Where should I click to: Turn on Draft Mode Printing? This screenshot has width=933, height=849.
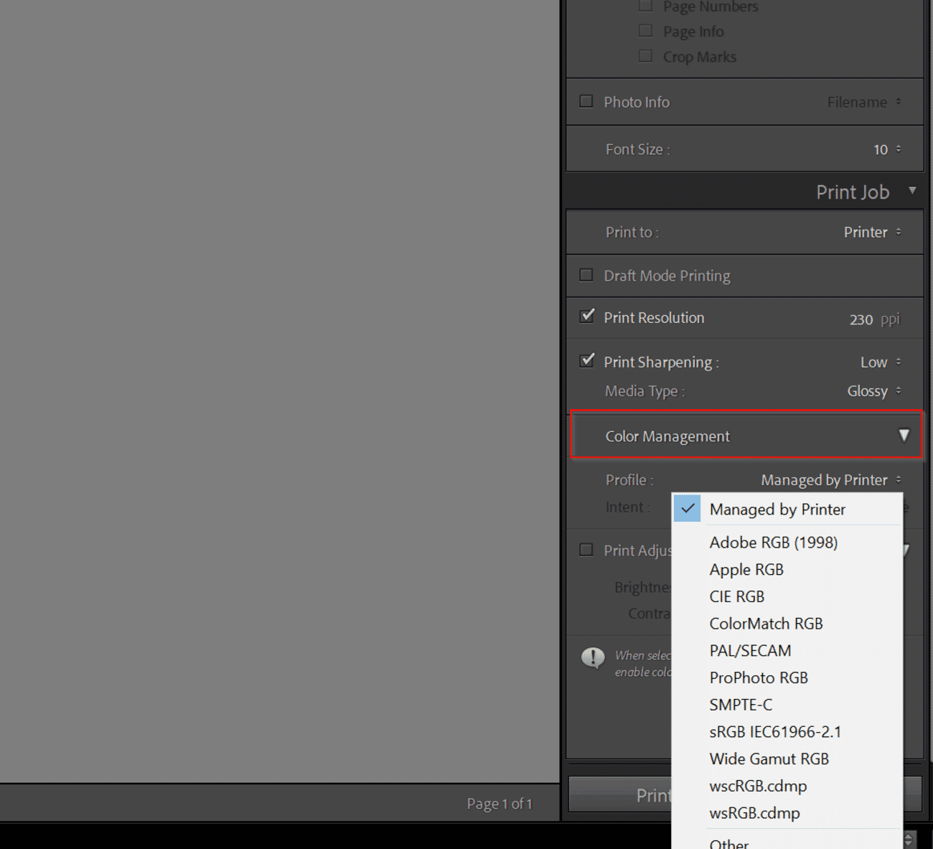click(x=586, y=276)
